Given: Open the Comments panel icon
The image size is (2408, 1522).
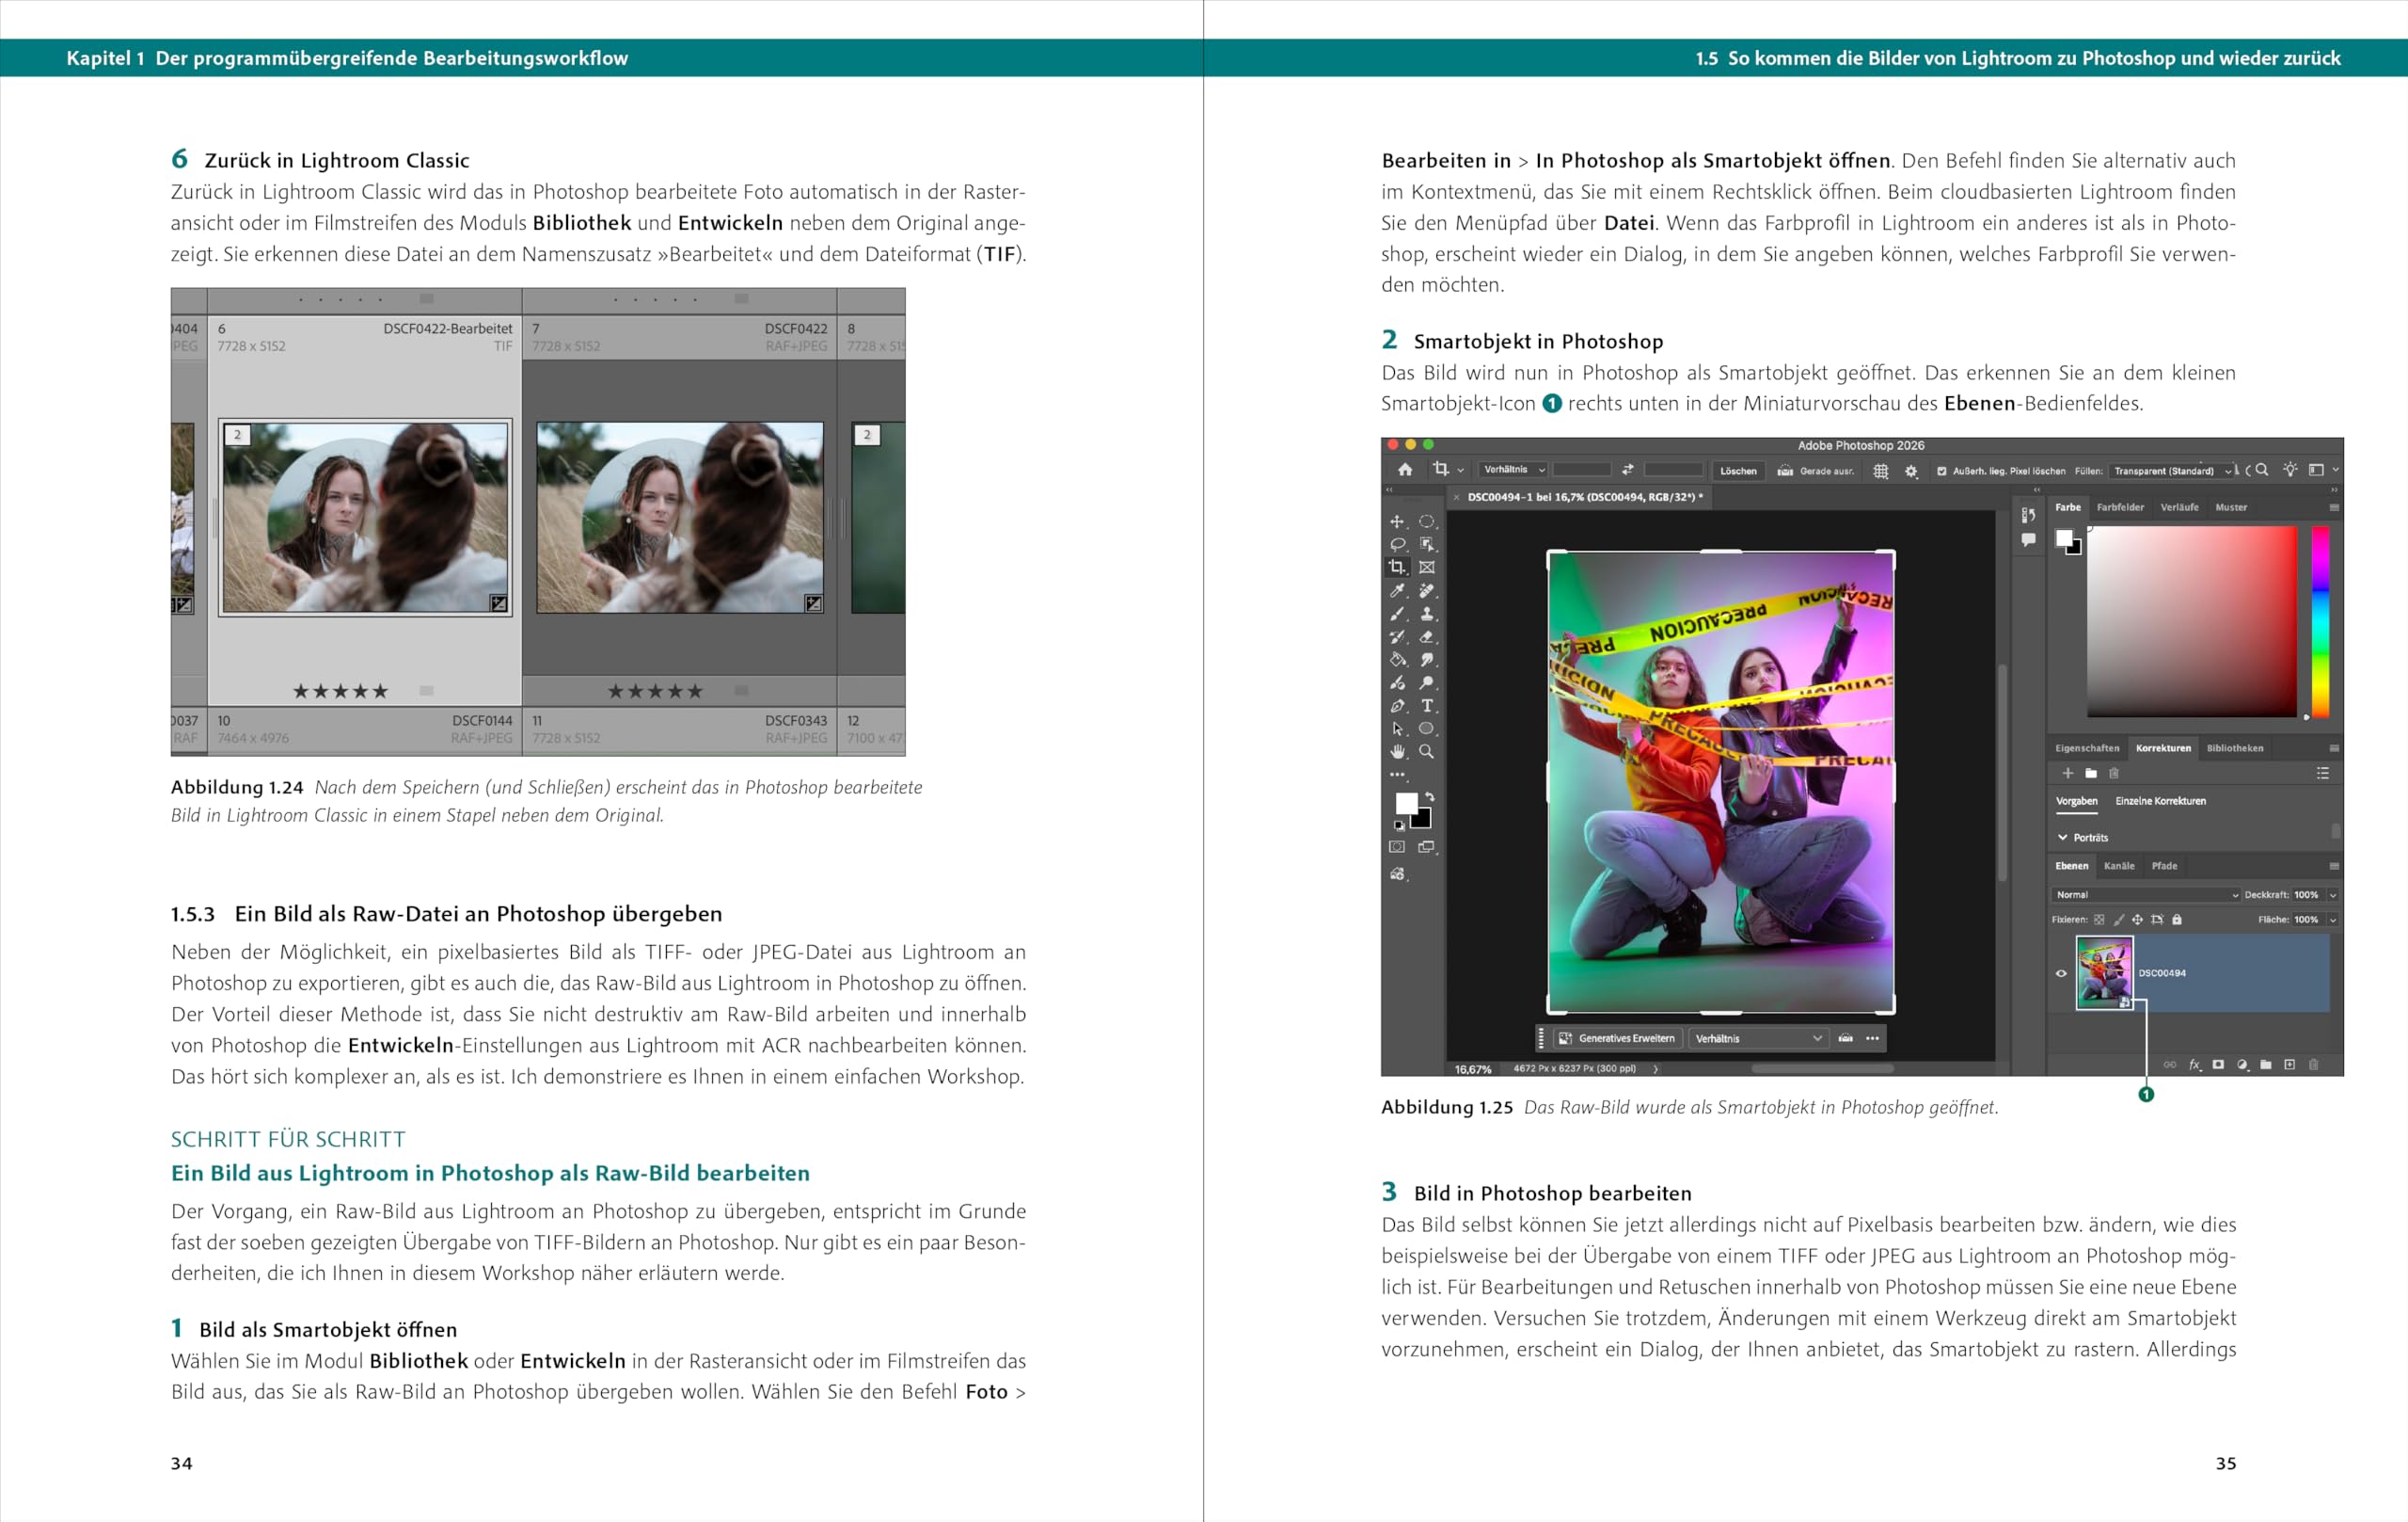Looking at the screenshot, I should click(2029, 540).
